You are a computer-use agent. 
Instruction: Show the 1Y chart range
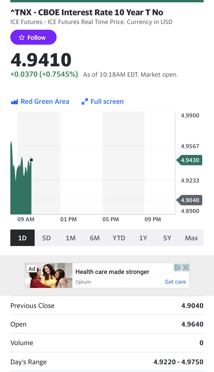tap(143, 238)
